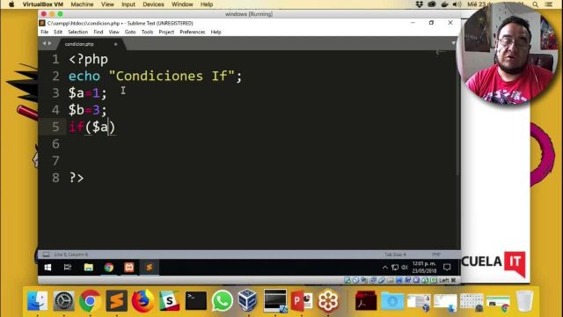Click line number 6 in gutter
Image resolution: width=563 pixels, height=317 pixels.
(55, 144)
